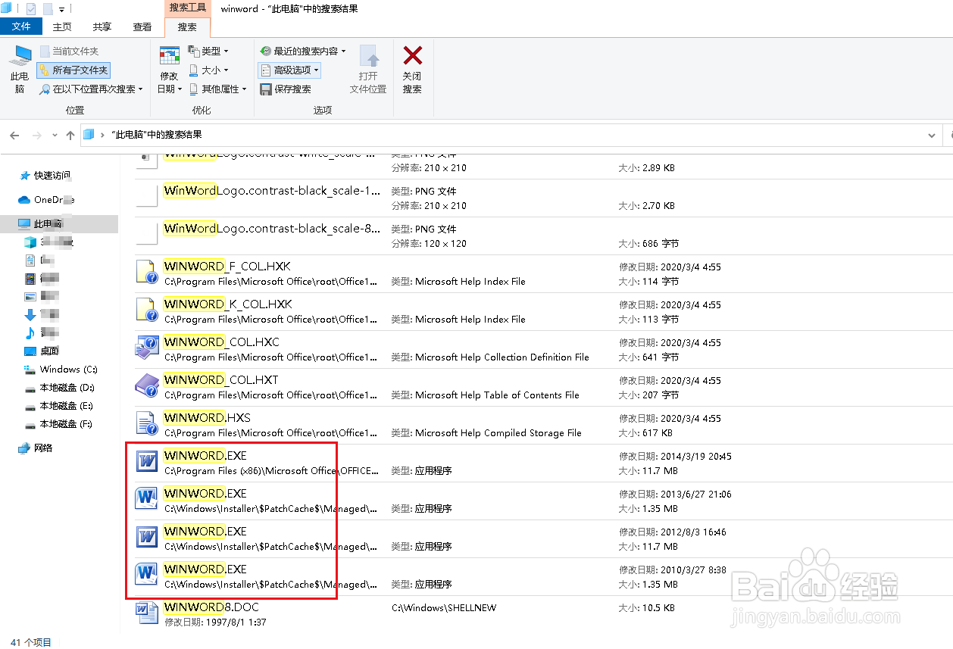Select WINWORD.EXE icon dated 2010/3/27

tap(145, 575)
